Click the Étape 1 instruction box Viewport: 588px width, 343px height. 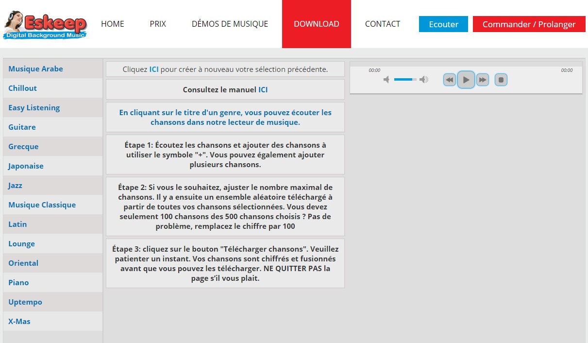[225, 154]
